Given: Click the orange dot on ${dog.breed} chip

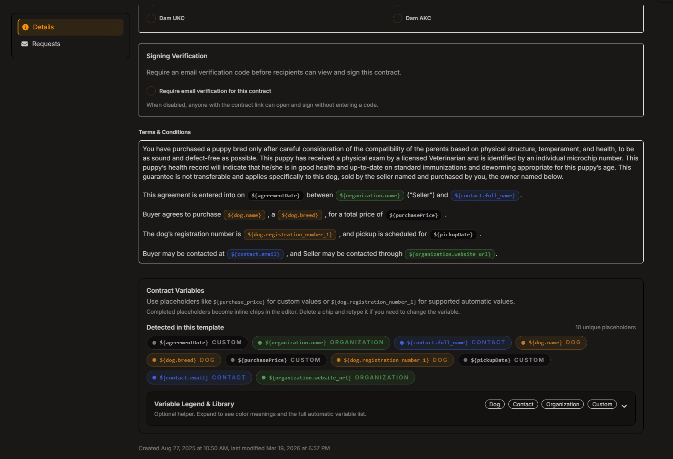Looking at the screenshot, I should point(154,360).
